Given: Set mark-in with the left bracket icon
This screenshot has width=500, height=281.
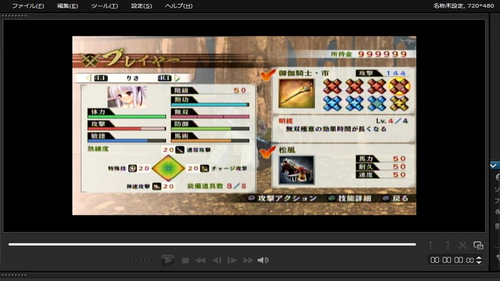Looking at the screenshot, I should click(431, 245).
